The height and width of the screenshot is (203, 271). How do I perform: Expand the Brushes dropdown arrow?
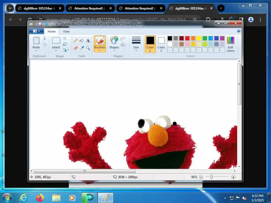100,51
